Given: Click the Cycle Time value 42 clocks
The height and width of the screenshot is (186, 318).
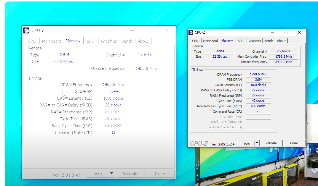Looking at the screenshot, I should click(258, 101).
